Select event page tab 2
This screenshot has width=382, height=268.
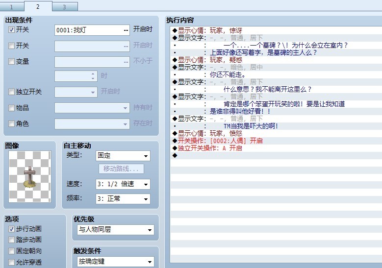point(38,6)
